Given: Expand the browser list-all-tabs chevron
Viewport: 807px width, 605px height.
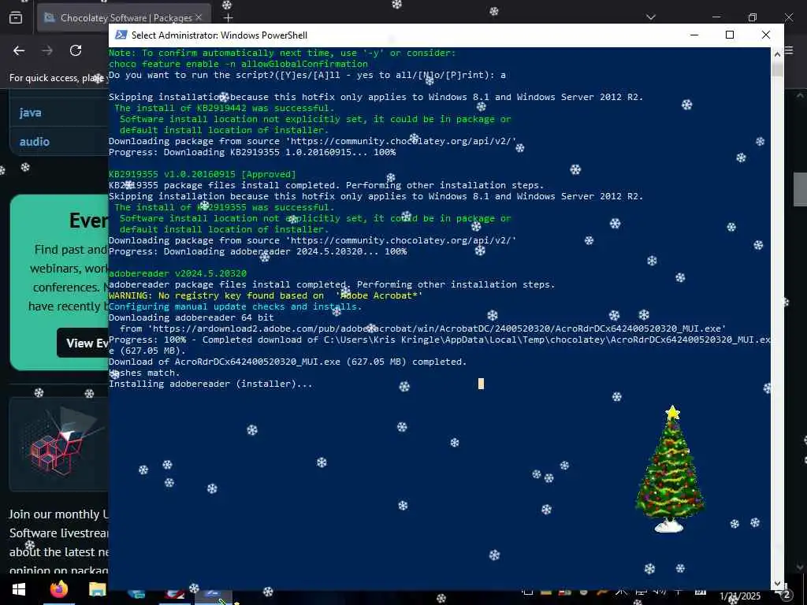Looking at the screenshot, I should click(x=651, y=17).
